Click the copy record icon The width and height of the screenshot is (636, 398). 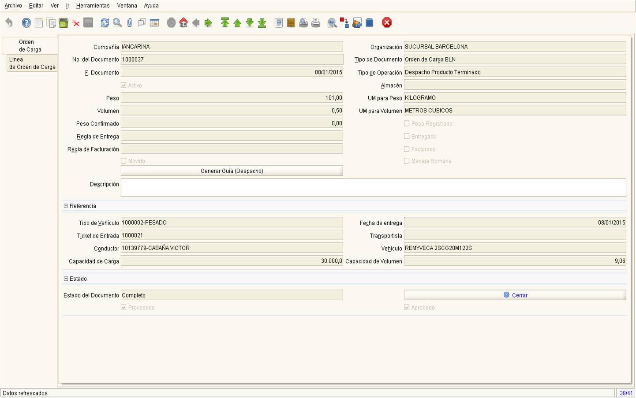51,22
